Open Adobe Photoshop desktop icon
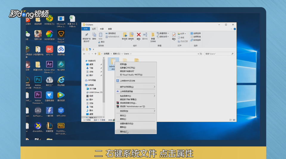This screenshot has width=286, height=159. tap(38, 82)
